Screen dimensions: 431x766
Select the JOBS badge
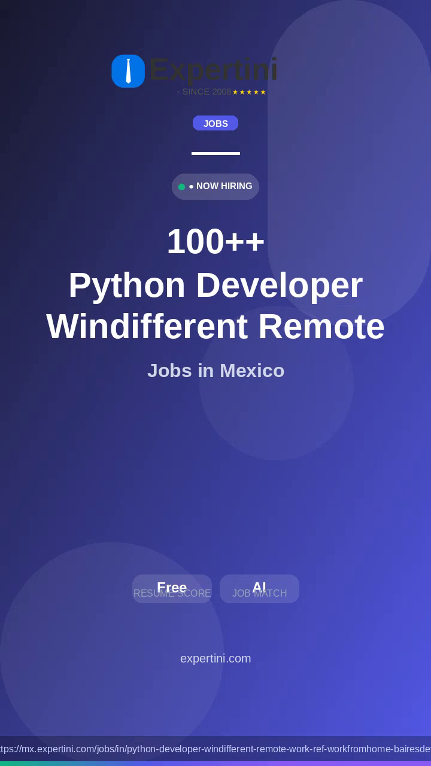215,123
